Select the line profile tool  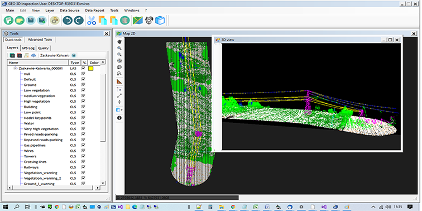point(119,95)
